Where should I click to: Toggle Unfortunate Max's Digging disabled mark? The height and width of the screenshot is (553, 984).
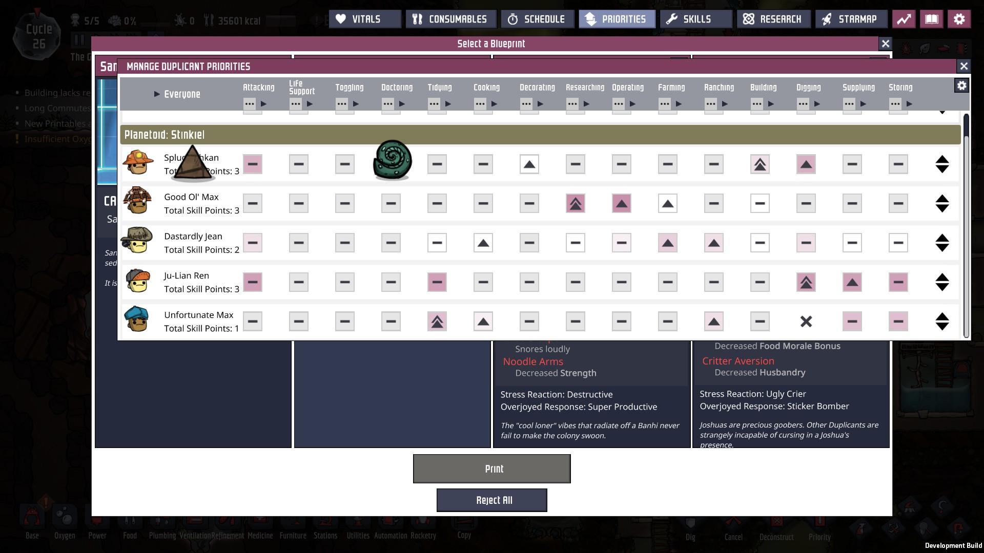[806, 322]
